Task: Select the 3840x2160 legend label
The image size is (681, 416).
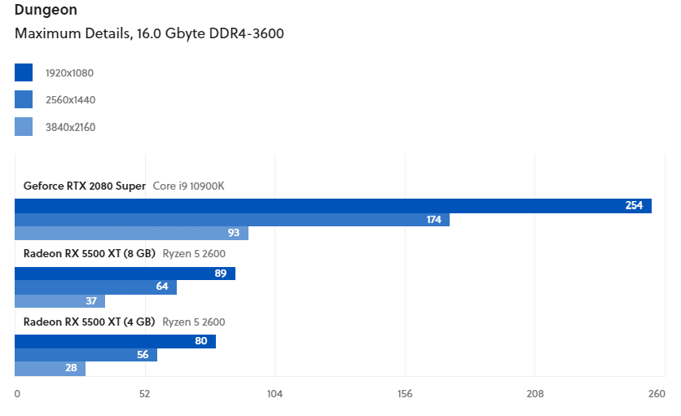Action: coord(70,127)
